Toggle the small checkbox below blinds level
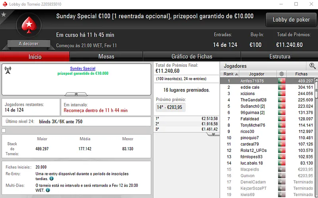 pyautogui.click(x=4, y=130)
